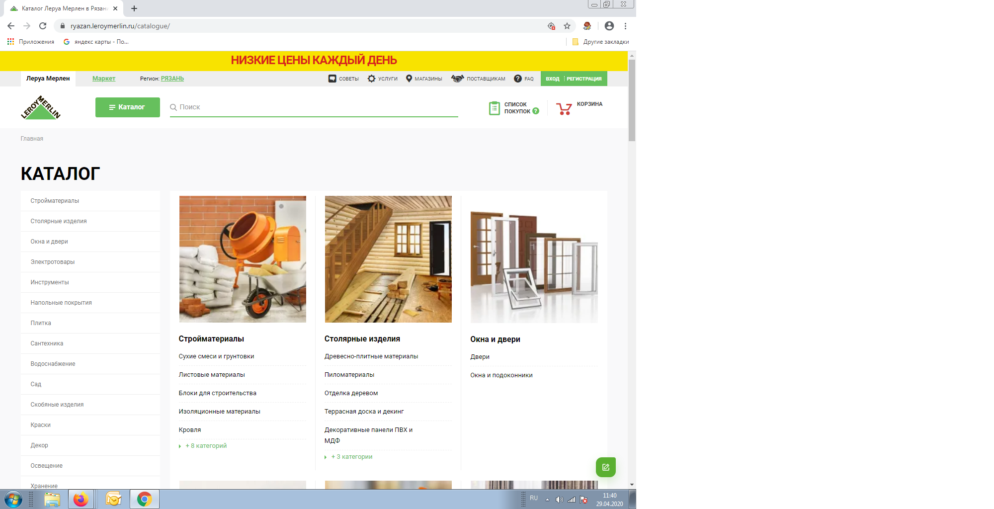Expand + 3 категории under Столярные изделия
The height and width of the screenshot is (509, 994).
[x=351, y=457]
